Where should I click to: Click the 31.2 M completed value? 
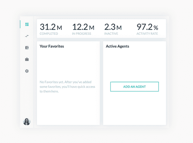[51, 27]
